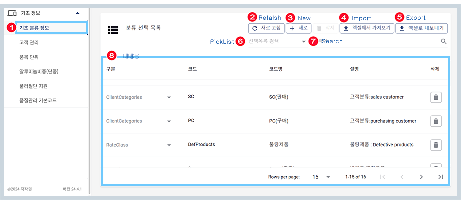Click the 코드명 column header

[276, 69]
